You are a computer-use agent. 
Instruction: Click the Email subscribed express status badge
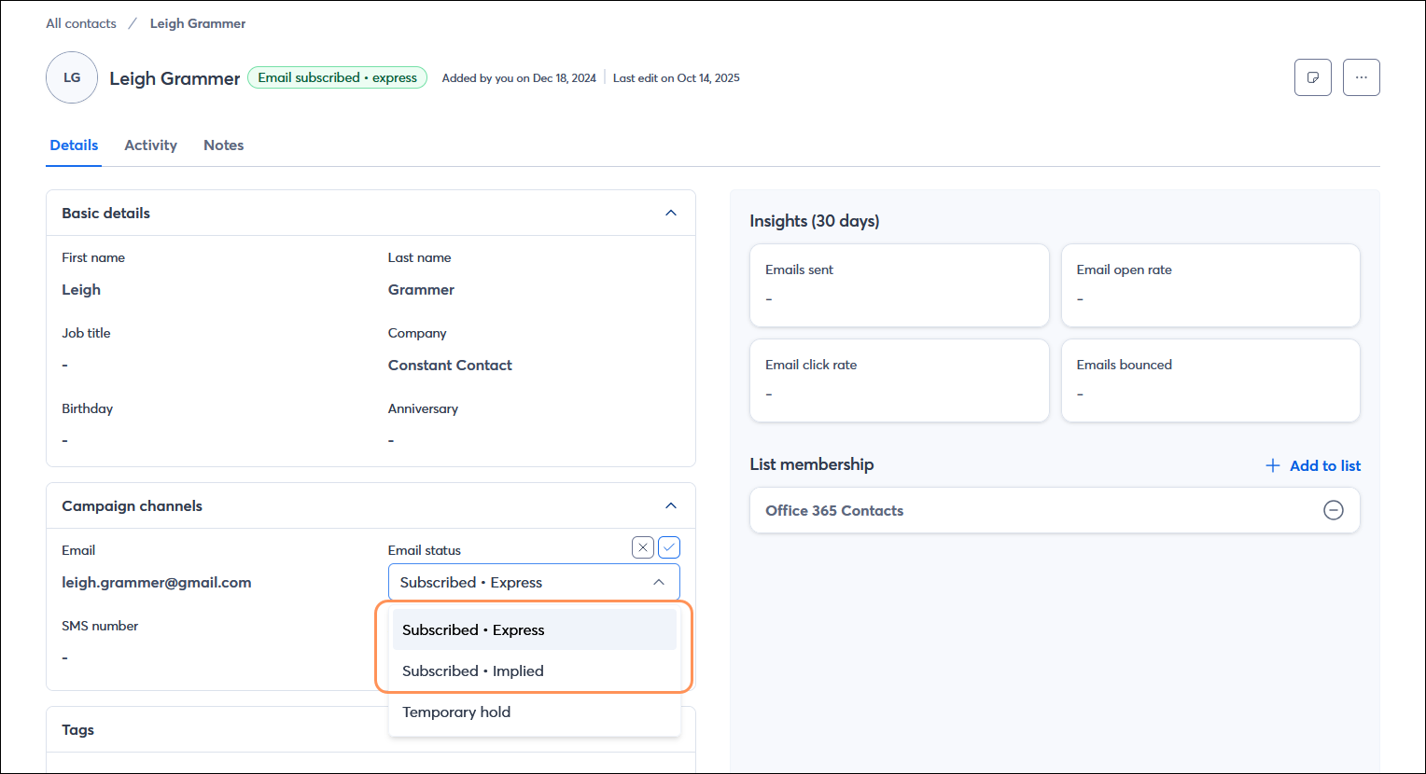pyautogui.click(x=337, y=77)
